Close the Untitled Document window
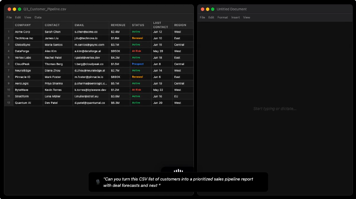Viewport: 356px width, 199px height. pos(203,9)
